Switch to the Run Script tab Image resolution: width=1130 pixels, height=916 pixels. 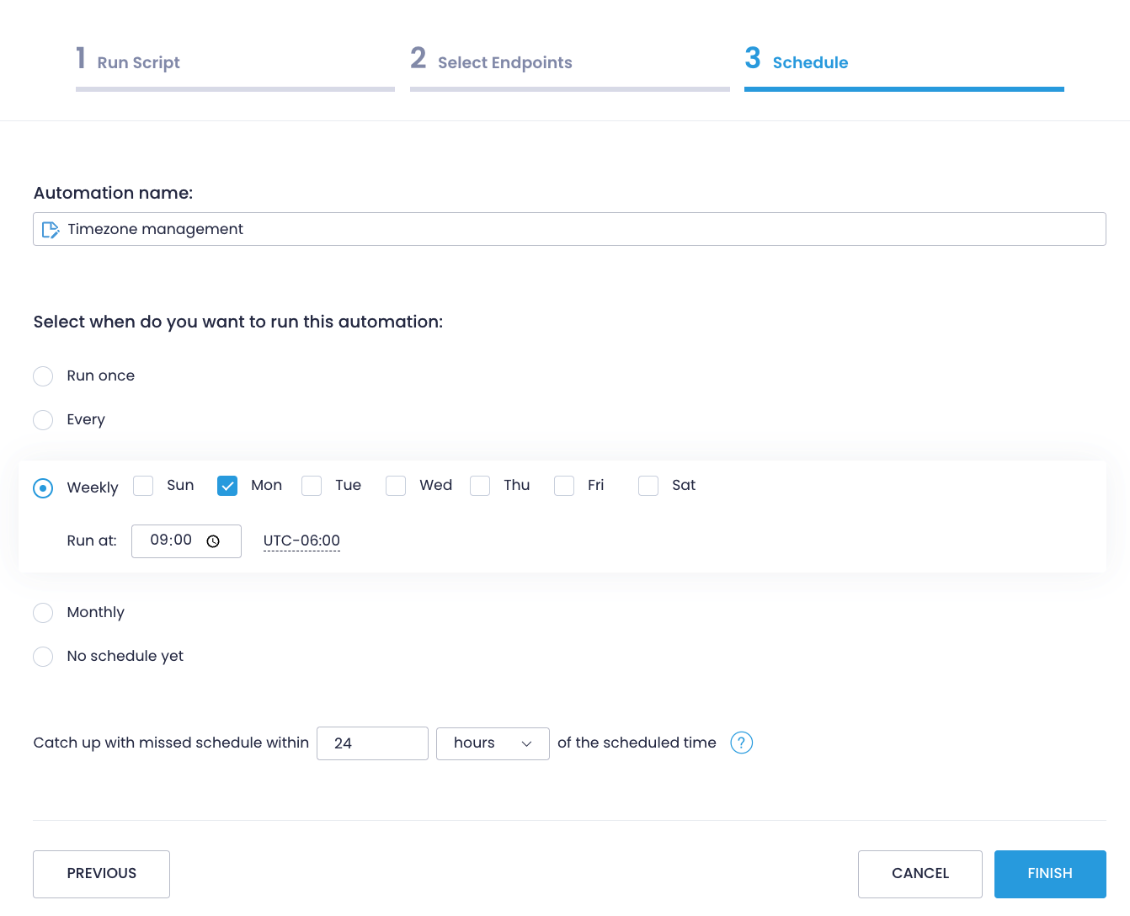coord(140,62)
